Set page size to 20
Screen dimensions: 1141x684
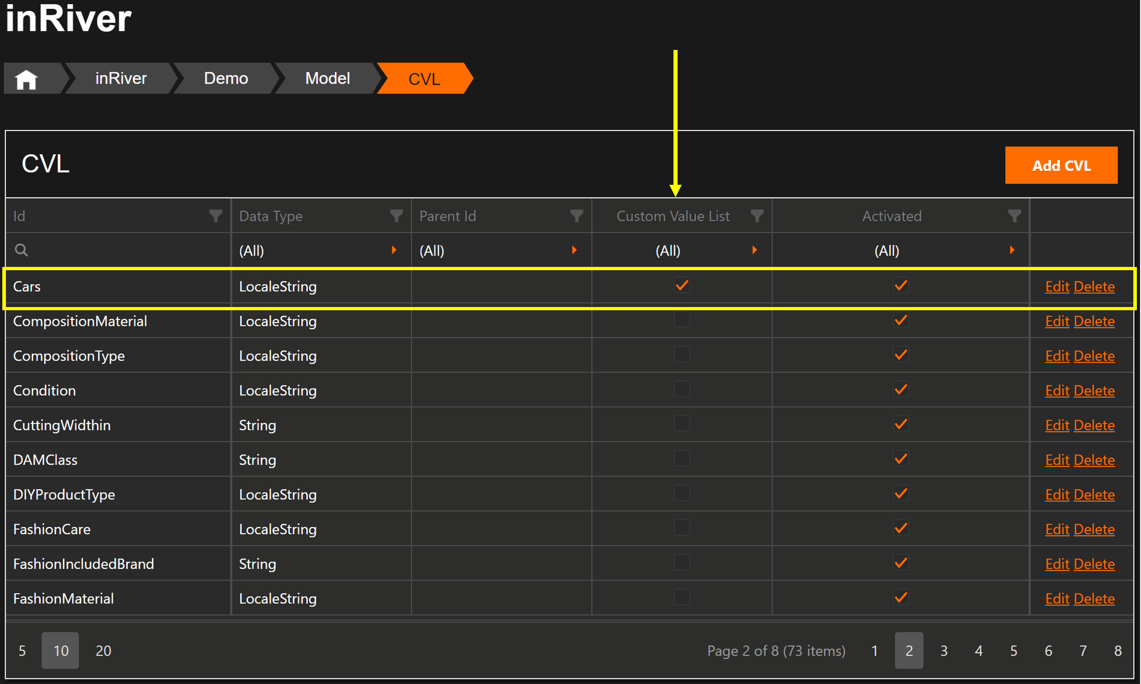click(103, 651)
